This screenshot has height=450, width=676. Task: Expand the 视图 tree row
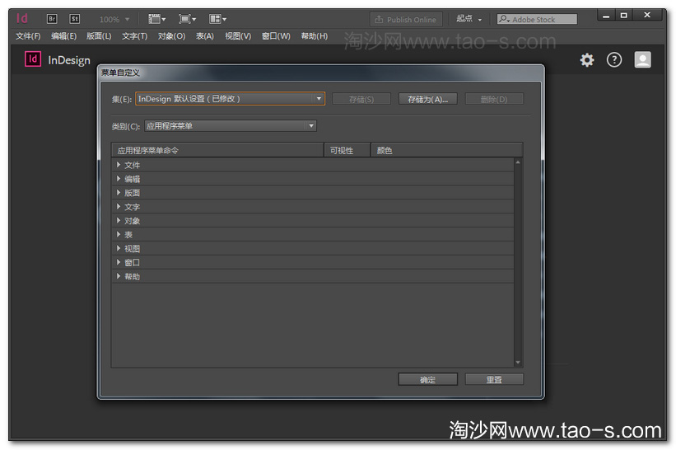pyautogui.click(x=118, y=248)
